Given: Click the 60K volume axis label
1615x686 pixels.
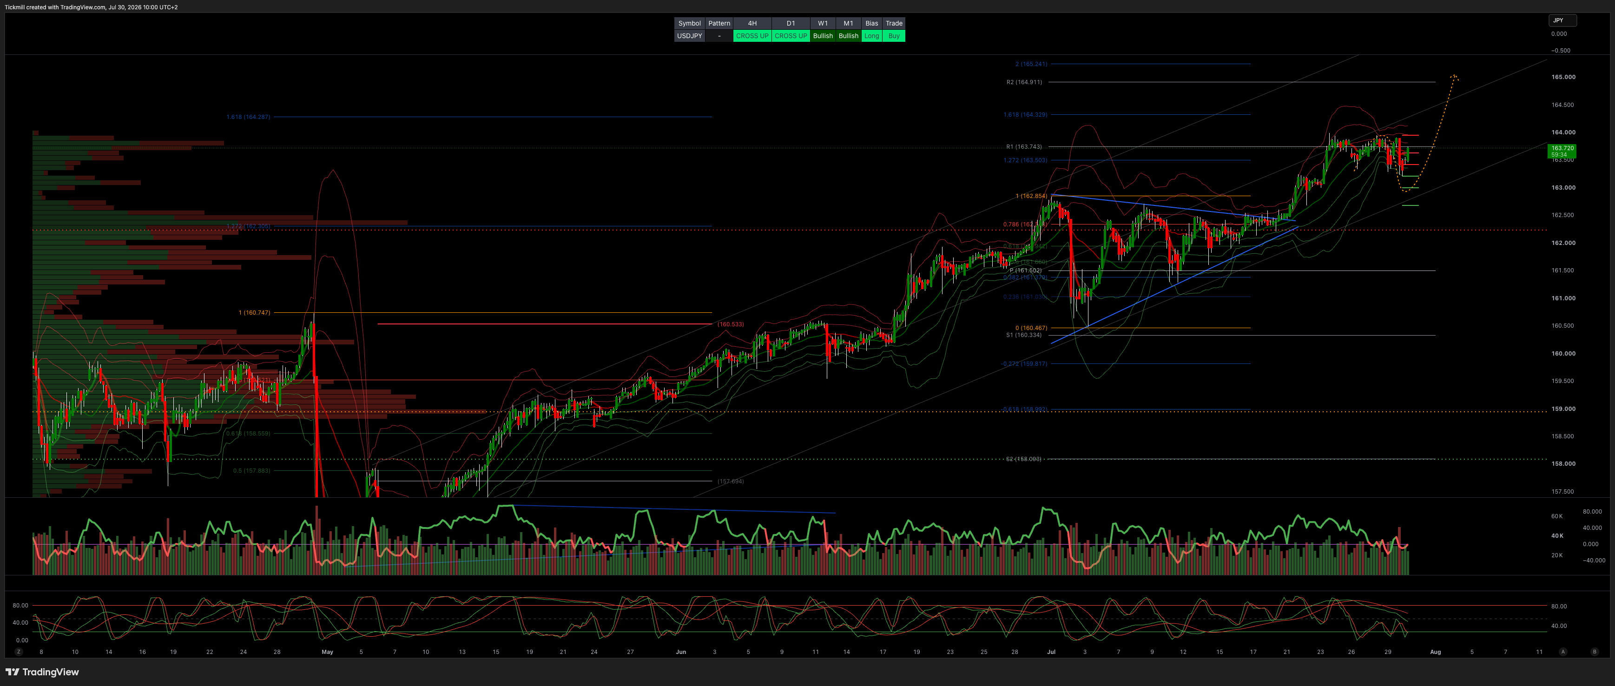Looking at the screenshot, I should click(x=1557, y=516).
